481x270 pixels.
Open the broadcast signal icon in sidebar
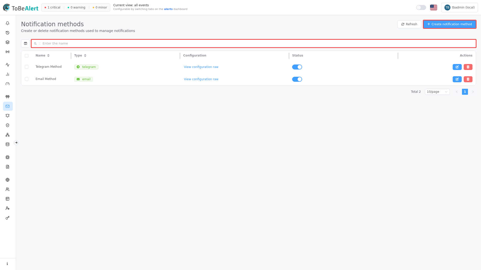[x=8, y=52]
